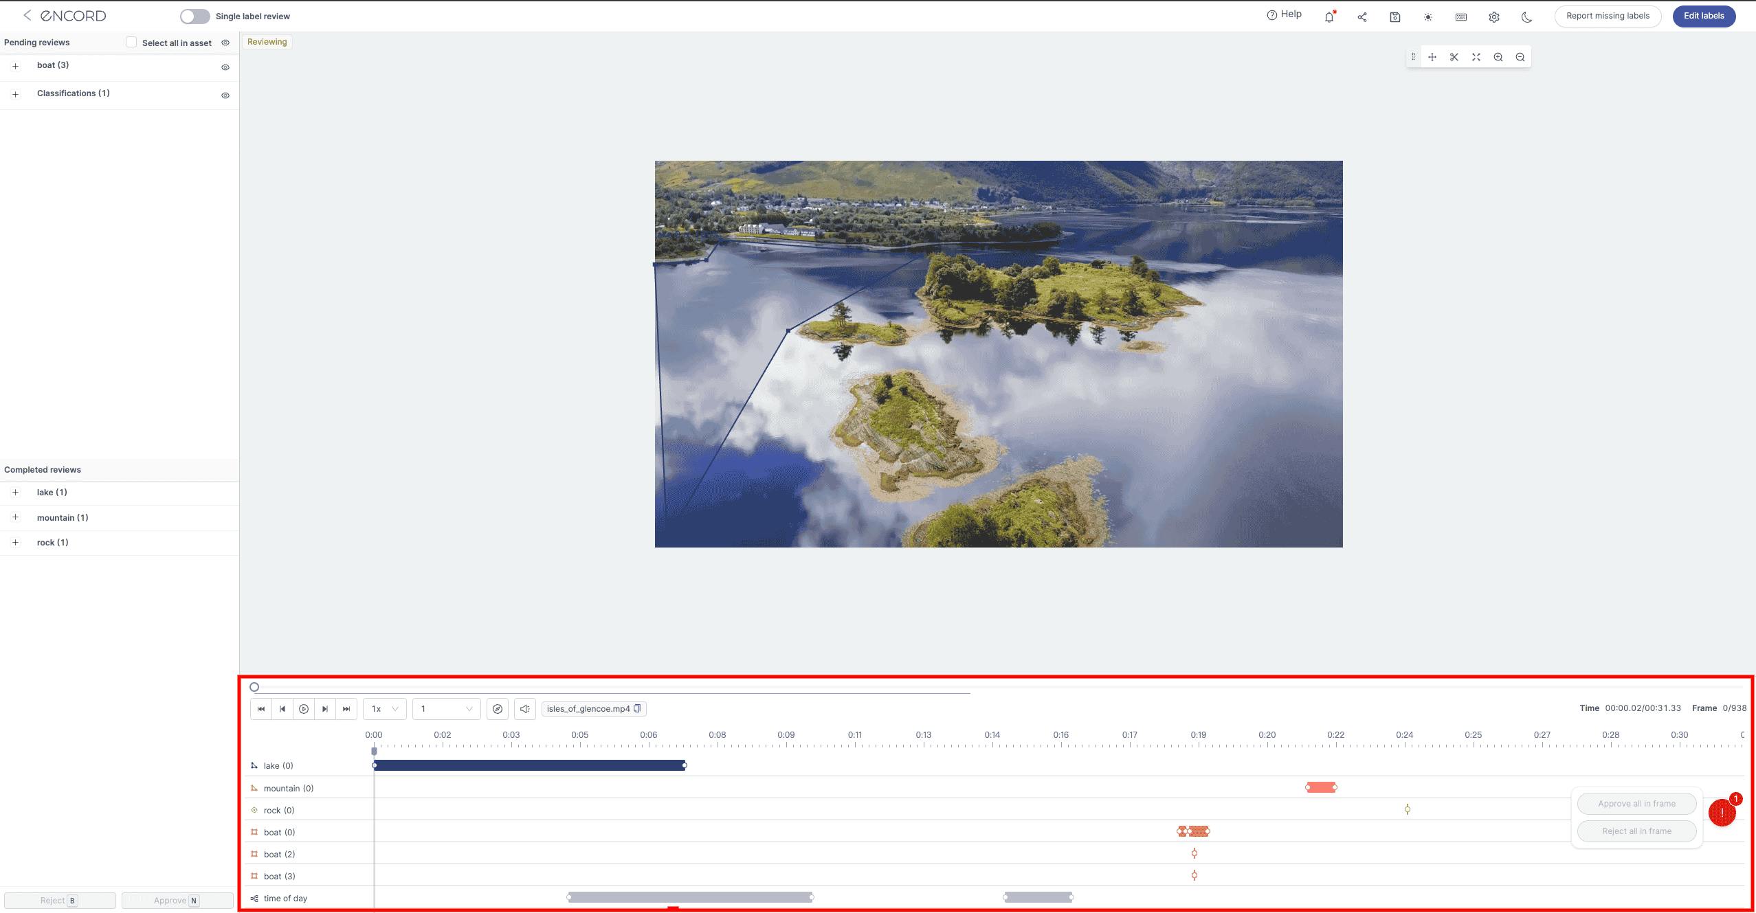Expand the lake (1) completed review
The image size is (1756, 913).
point(15,493)
